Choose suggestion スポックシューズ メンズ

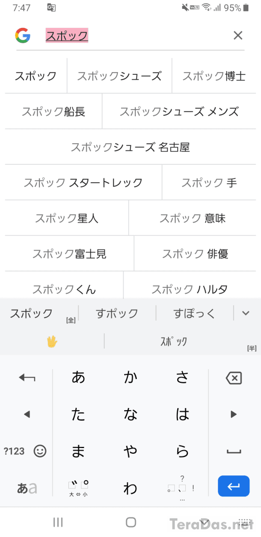(179, 112)
